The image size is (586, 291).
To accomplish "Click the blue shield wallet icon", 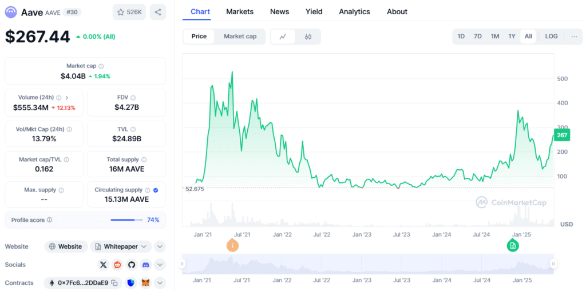I will pyautogui.click(x=130, y=283).
